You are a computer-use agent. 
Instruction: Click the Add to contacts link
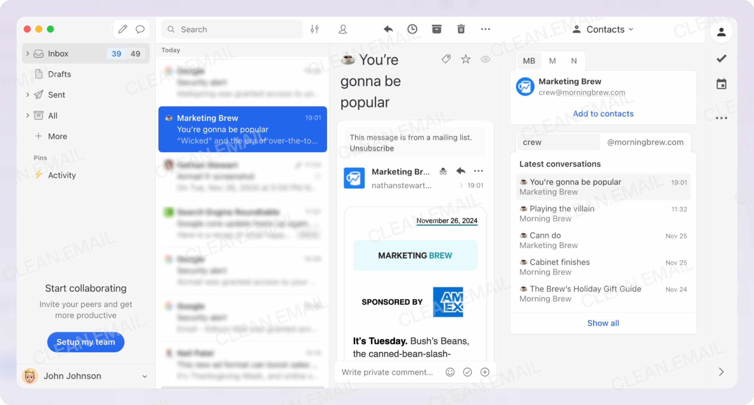point(603,114)
